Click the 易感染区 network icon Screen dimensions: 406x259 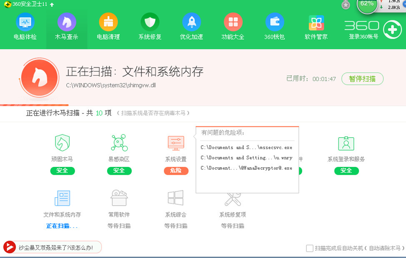pyautogui.click(x=119, y=143)
